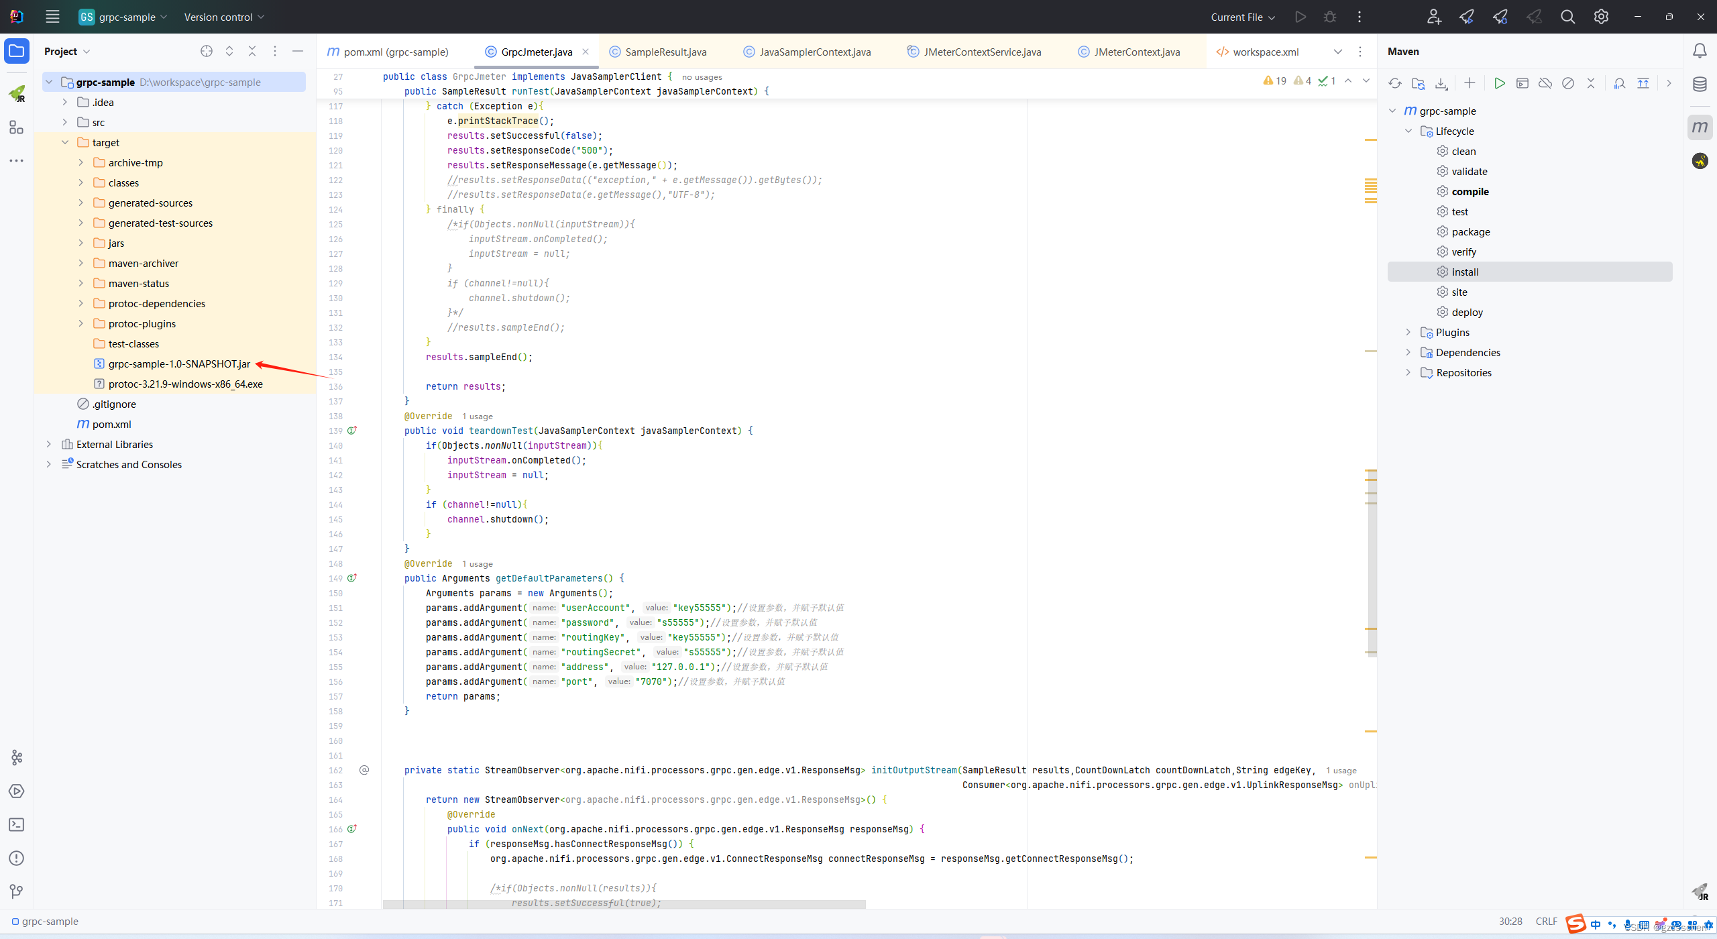Reload all Maven projects
This screenshot has height=939, width=1717.
pyautogui.click(x=1395, y=83)
